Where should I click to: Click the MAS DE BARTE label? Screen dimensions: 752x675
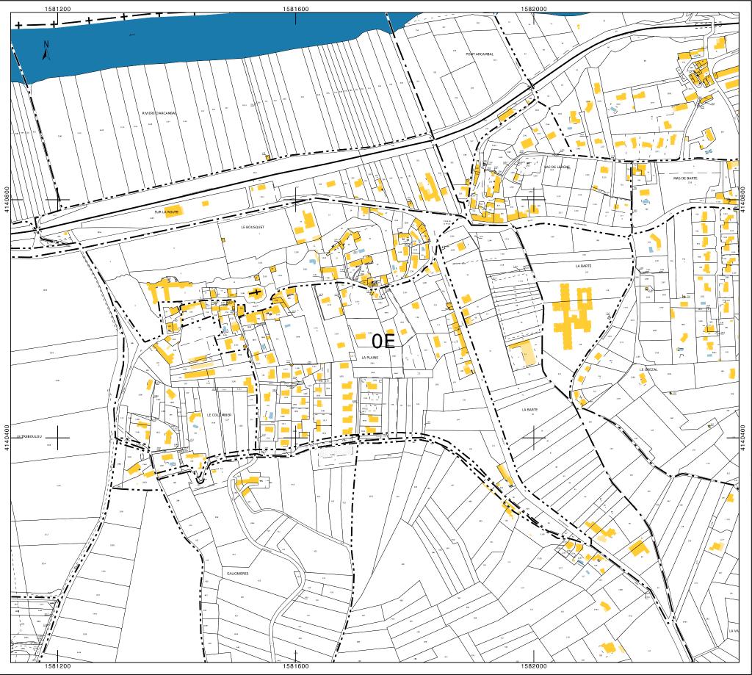pyautogui.click(x=685, y=178)
